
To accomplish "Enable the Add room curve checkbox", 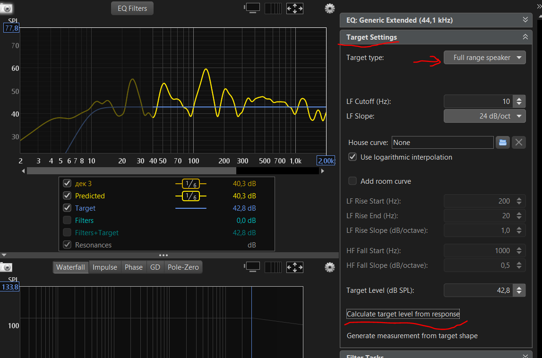I will pyautogui.click(x=352, y=181).
